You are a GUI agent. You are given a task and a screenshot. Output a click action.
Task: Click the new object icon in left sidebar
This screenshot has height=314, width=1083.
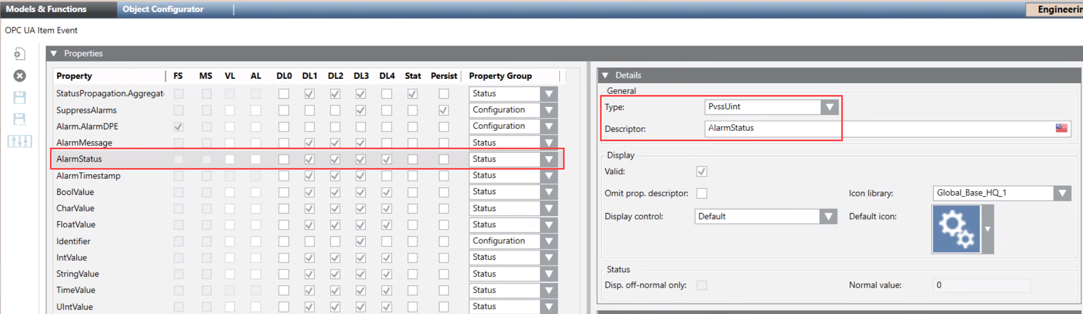(19, 54)
